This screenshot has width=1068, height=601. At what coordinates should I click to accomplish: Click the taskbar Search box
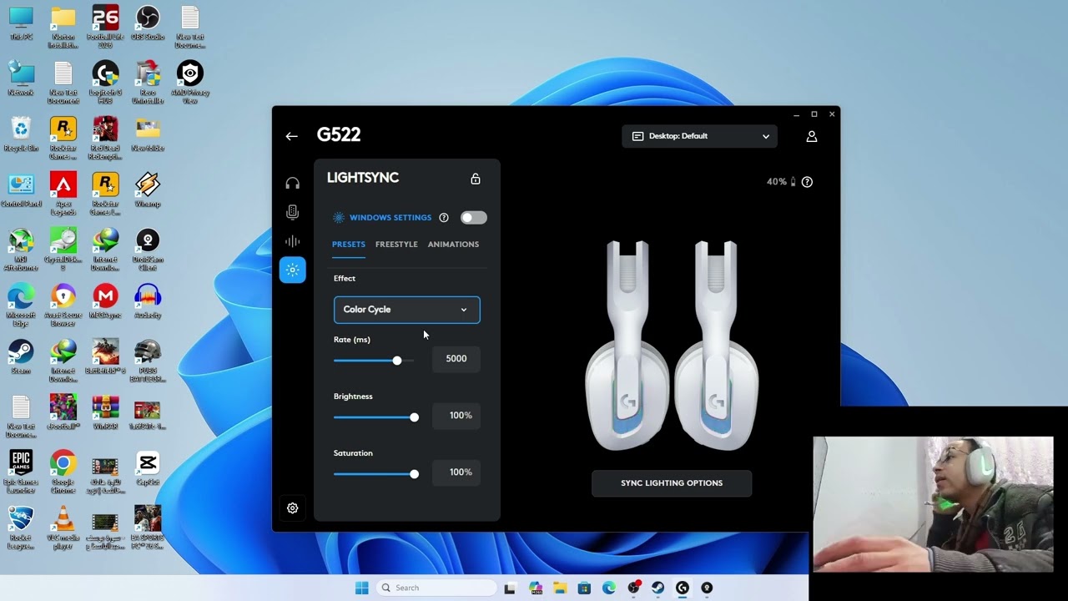click(435, 588)
